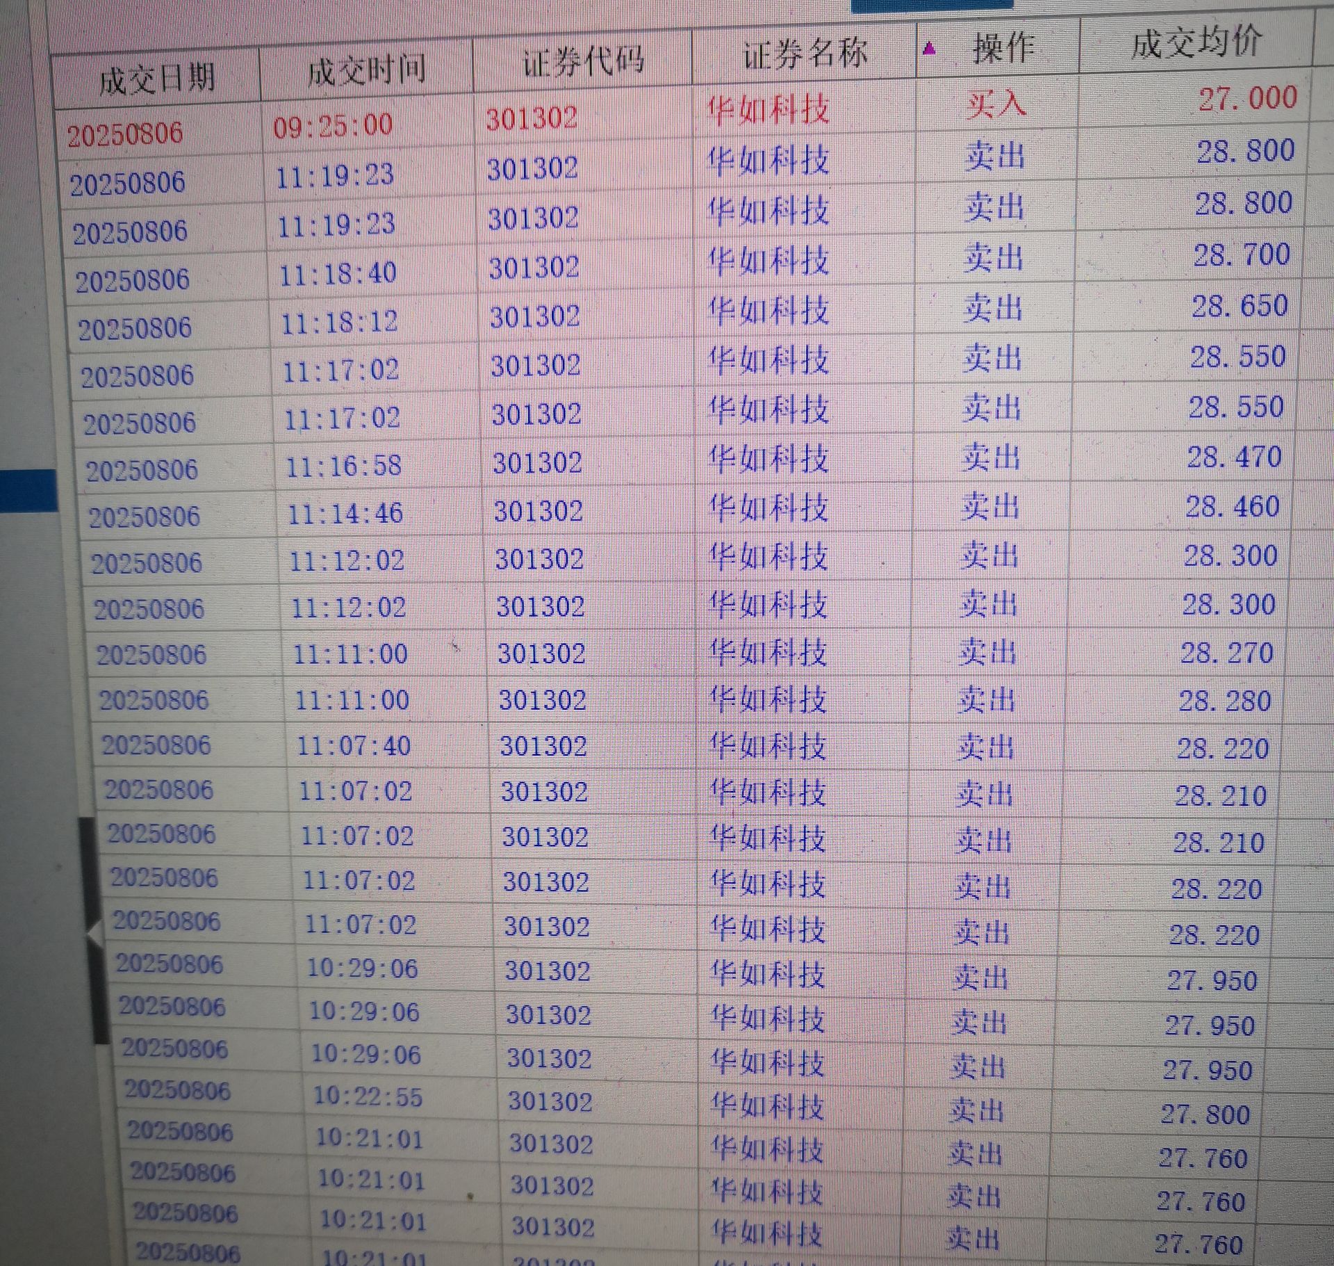Click code 301302 in the 11:18:12 row
1334x1266 pixels.
(x=535, y=317)
